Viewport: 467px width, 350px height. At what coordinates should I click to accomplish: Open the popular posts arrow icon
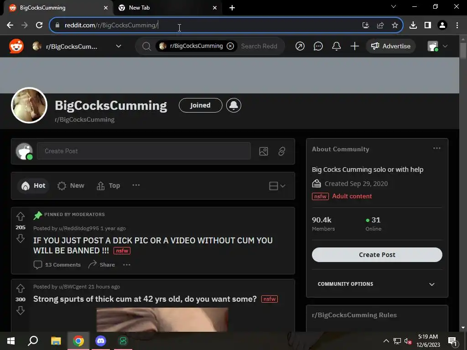pos(300,46)
